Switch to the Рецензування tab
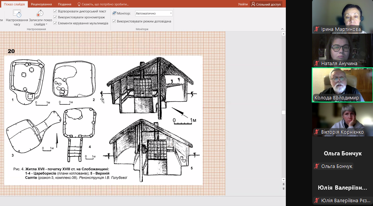This screenshot has width=373, height=206. pos(41,4)
